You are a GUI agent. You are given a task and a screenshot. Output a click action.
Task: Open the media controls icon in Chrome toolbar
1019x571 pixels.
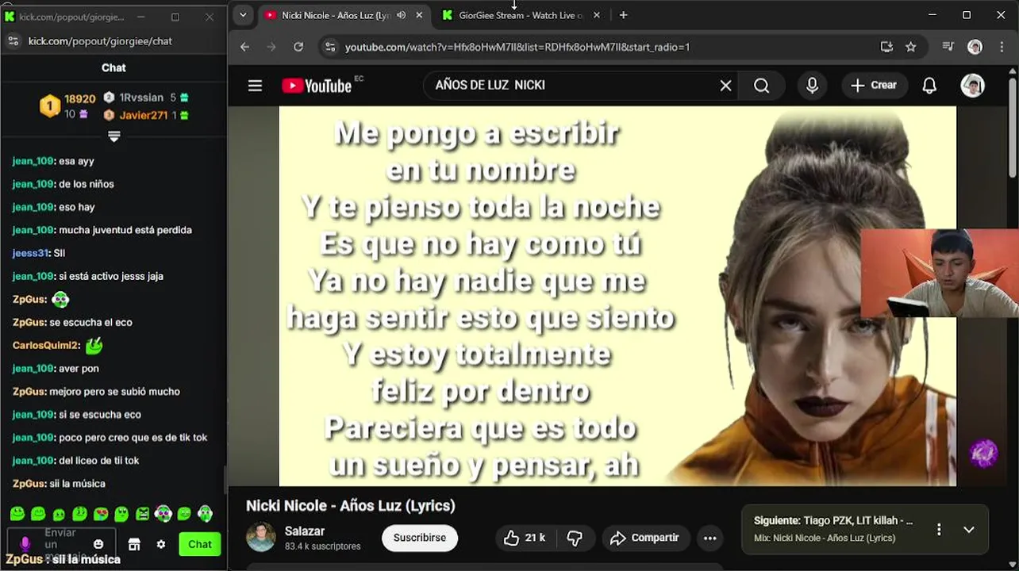click(x=948, y=47)
